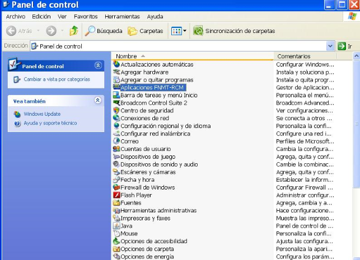
Task: Sort by the Comentarios column header
Action: (x=305, y=56)
